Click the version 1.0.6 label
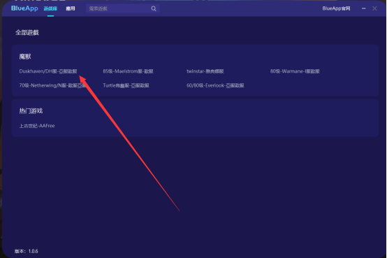 (x=27, y=251)
